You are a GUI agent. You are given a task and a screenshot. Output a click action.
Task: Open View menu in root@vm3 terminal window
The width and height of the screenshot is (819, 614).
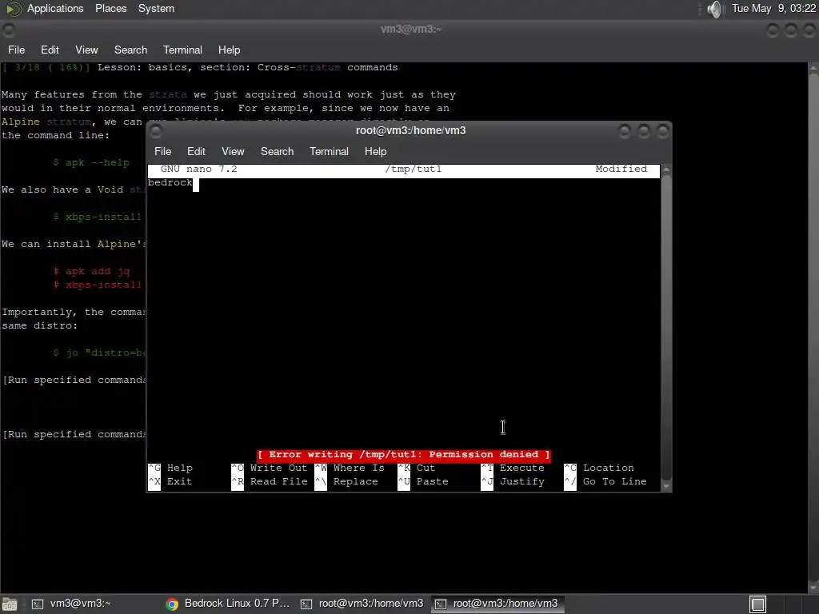(233, 151)
